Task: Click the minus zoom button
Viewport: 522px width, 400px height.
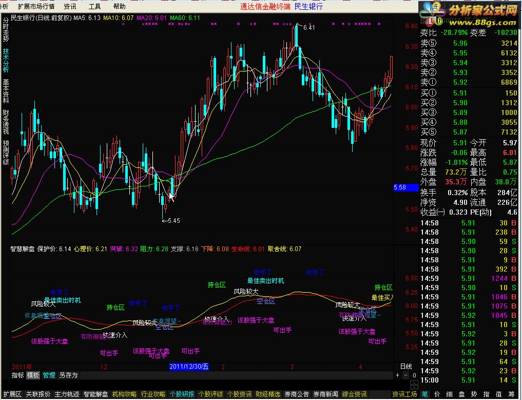Action: 406,375
